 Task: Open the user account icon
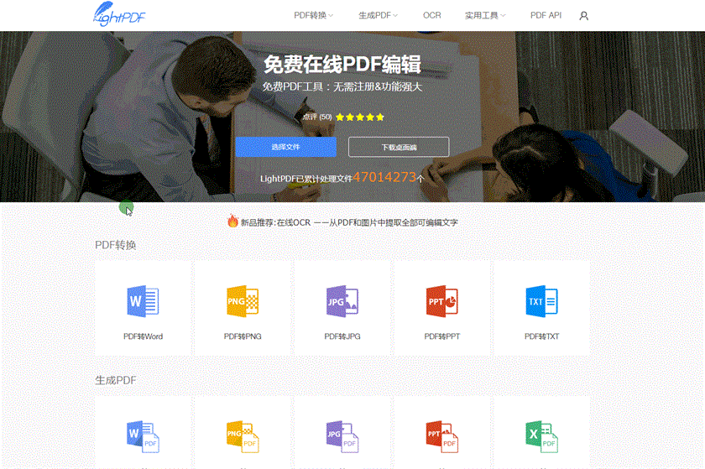[x=584, y=15]
